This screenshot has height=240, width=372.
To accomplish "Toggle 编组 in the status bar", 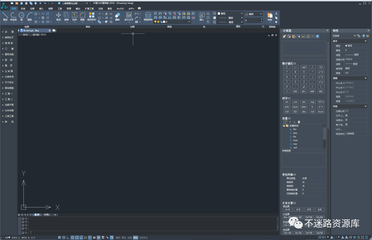I will (135, 238).
